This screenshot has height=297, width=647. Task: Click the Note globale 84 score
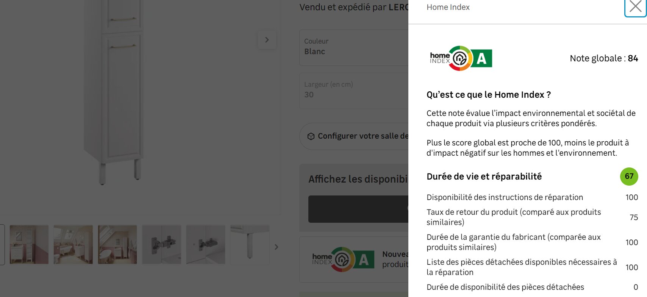pyautogui.click(x=604, y=58)
